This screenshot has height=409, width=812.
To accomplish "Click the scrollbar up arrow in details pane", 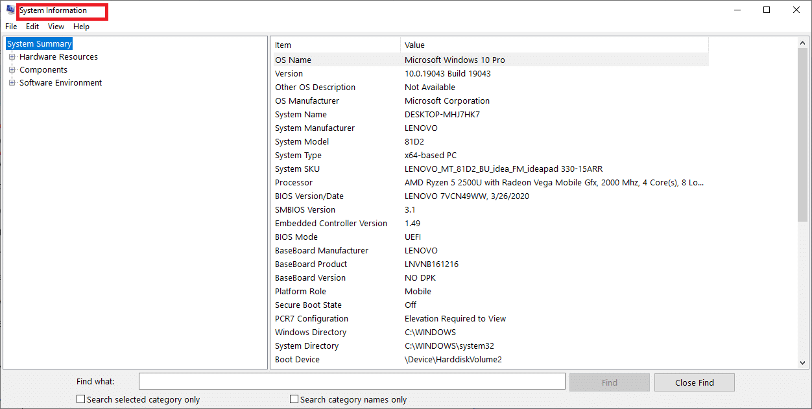I will (803, 43).
